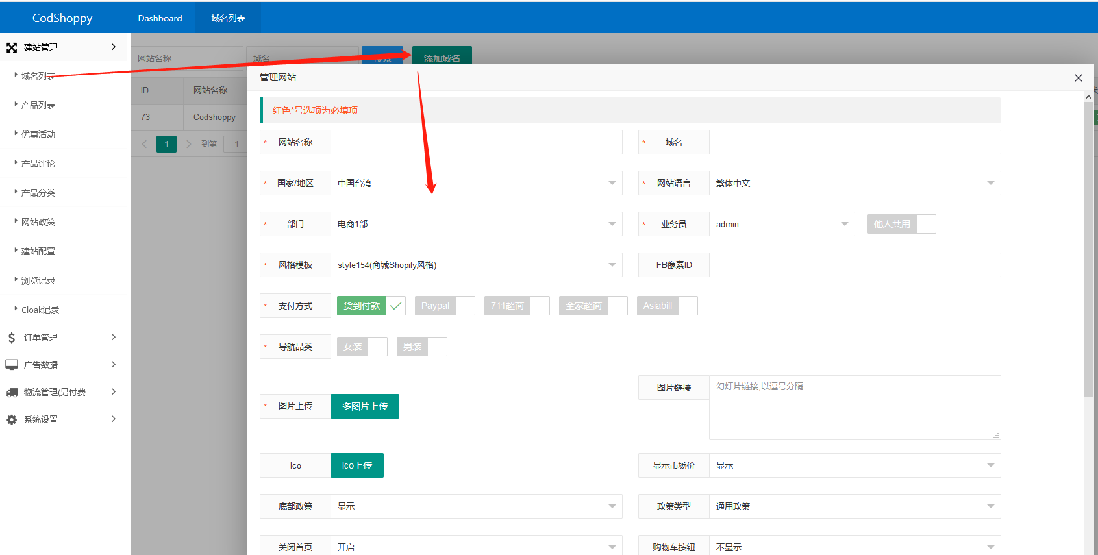
Task: Open 风格模板 dropdown showing style154
Action: click(477, 265)
